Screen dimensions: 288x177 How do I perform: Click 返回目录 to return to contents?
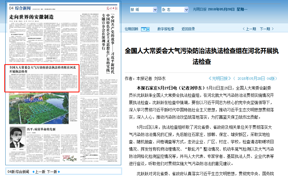pos(188,29)
